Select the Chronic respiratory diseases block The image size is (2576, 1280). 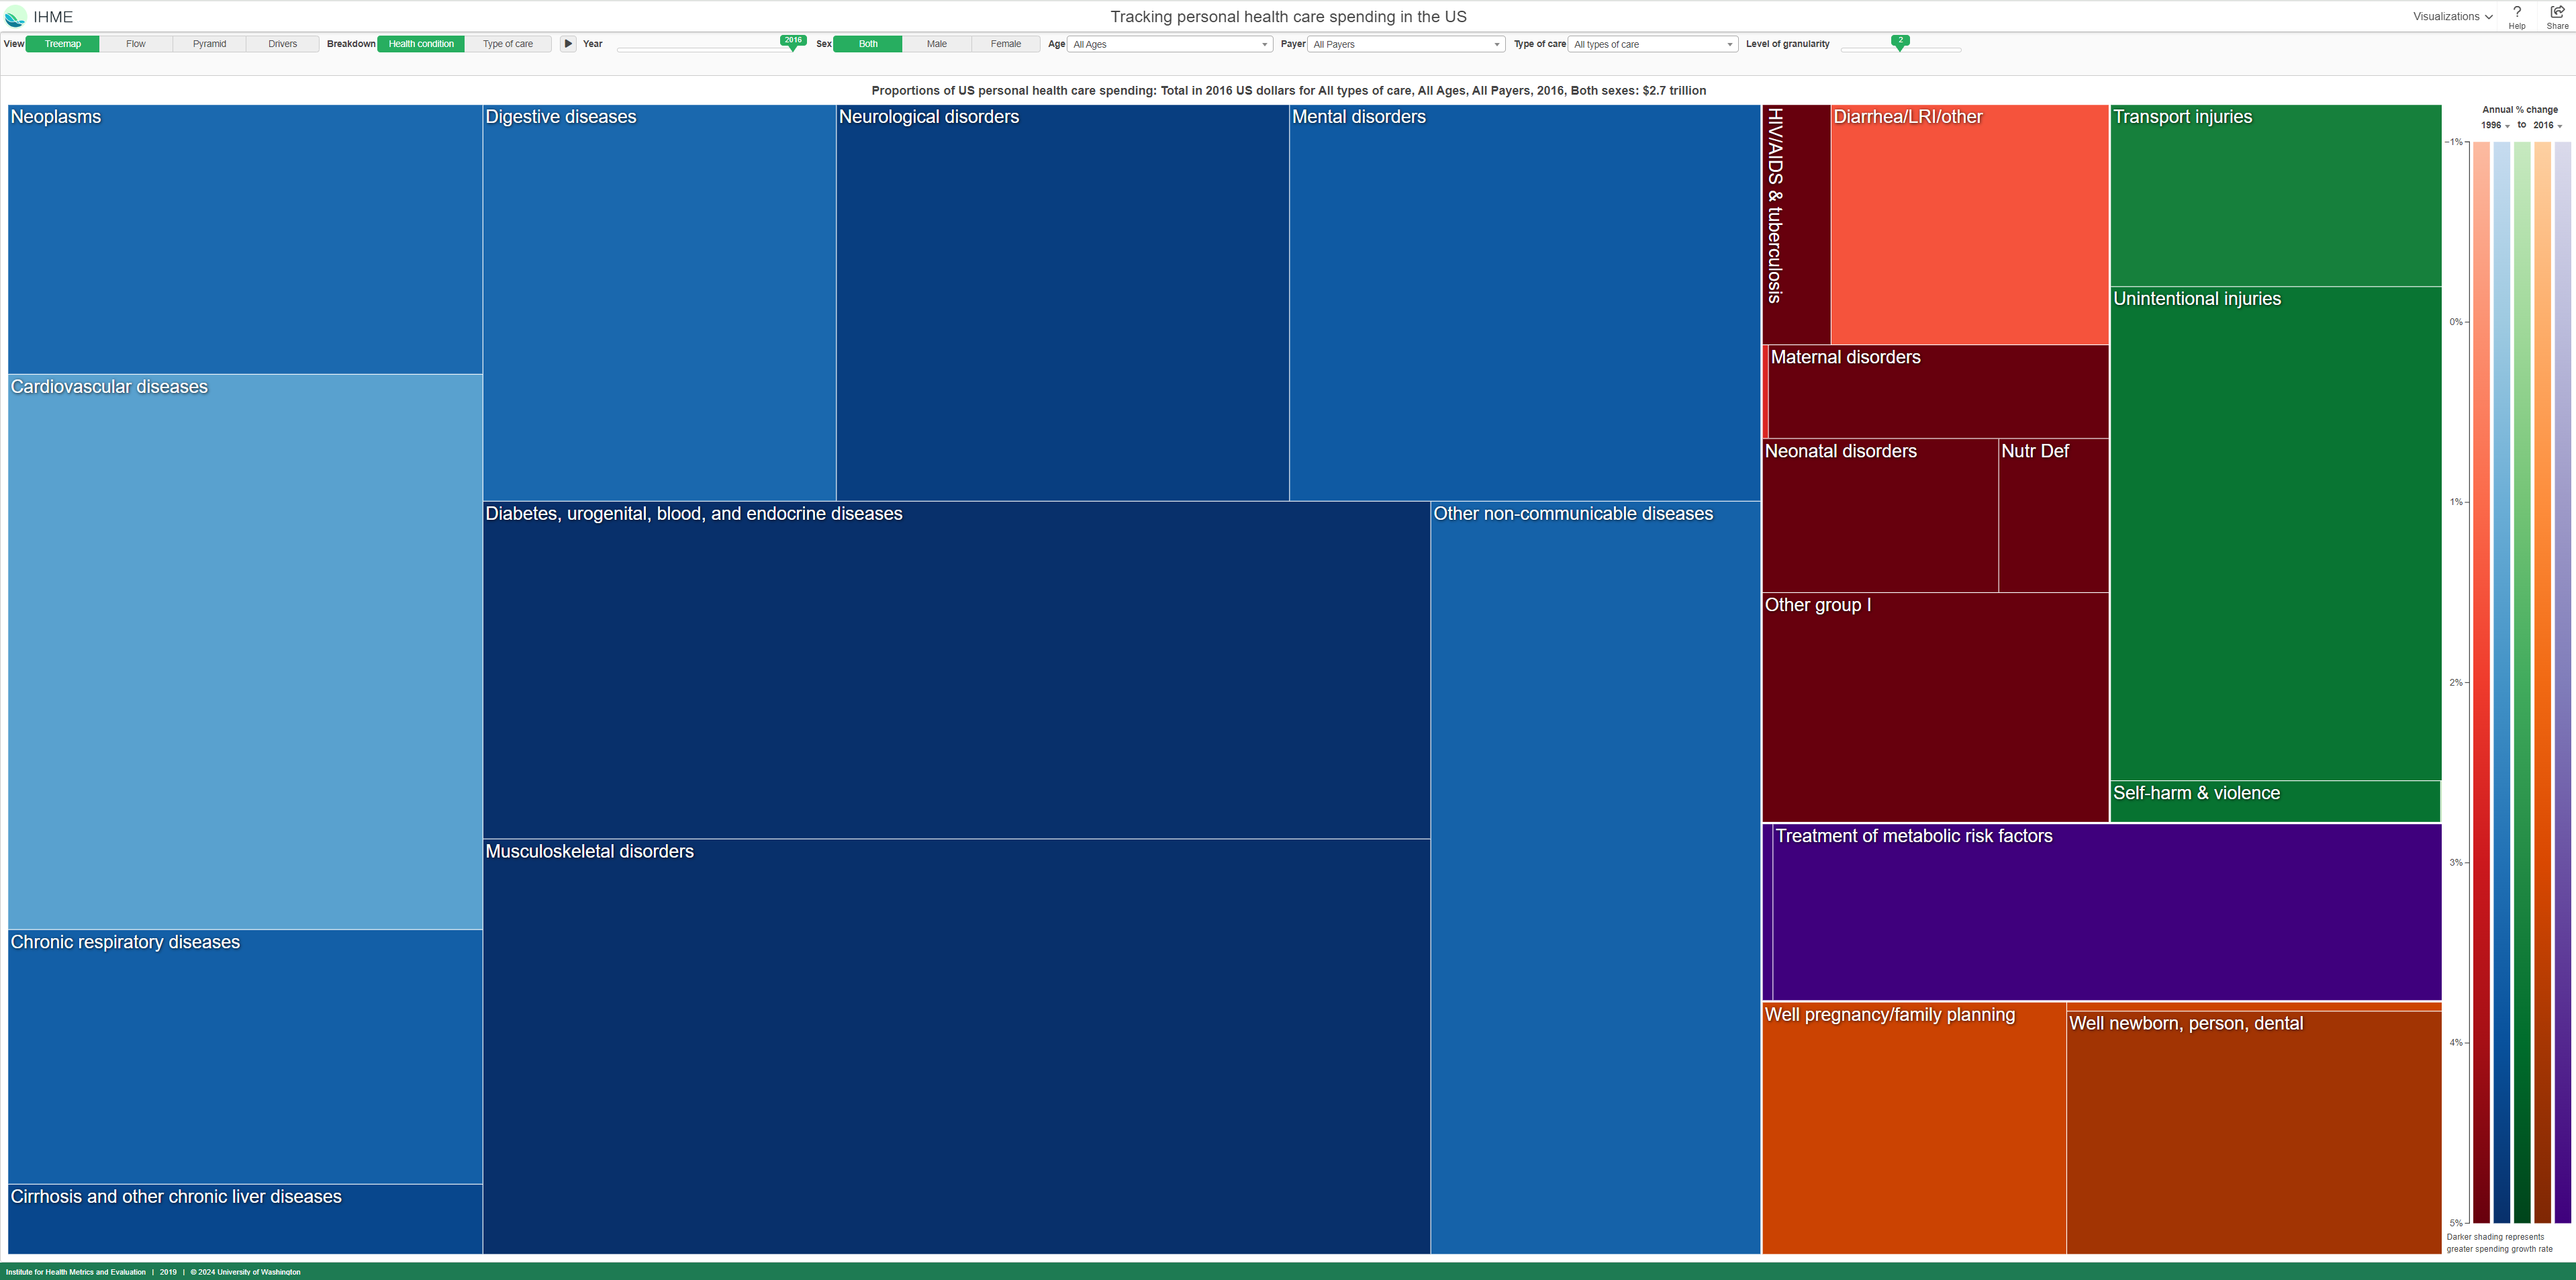245,1057
